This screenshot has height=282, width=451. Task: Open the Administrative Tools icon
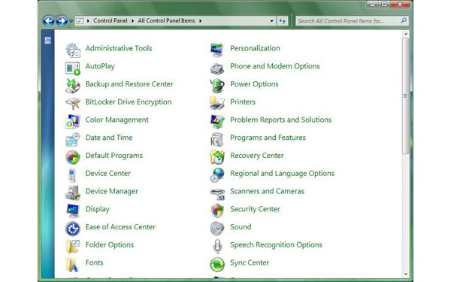point(73,50)
